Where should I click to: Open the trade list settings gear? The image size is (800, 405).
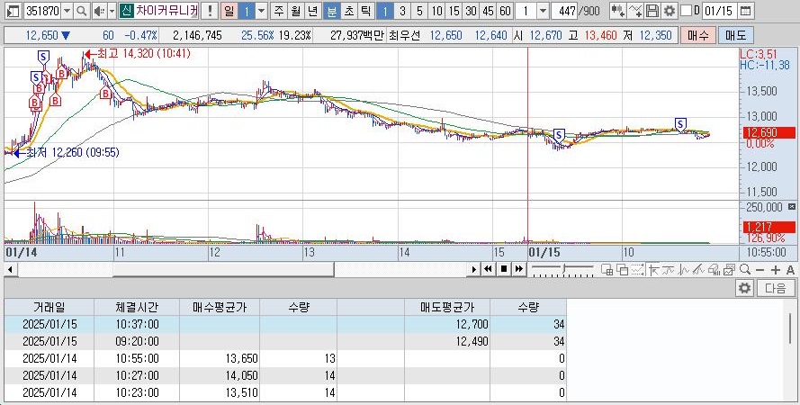pyautogui.click(x=745, y=288)
